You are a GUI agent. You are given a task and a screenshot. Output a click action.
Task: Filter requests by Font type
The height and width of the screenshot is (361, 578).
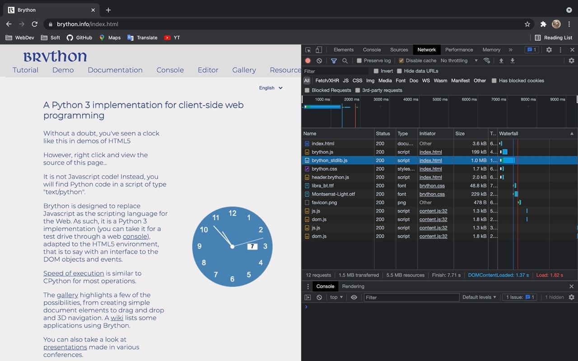401,81
